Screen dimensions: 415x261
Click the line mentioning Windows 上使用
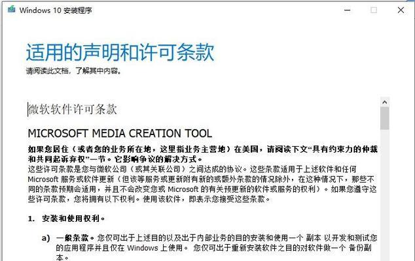coord(214,248)
